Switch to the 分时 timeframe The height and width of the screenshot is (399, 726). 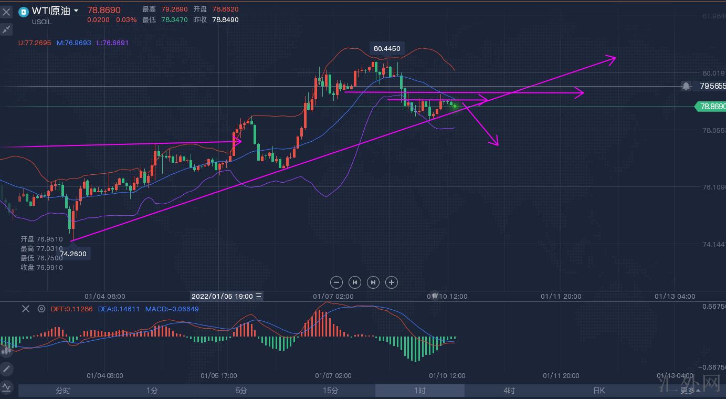(62, 391)
